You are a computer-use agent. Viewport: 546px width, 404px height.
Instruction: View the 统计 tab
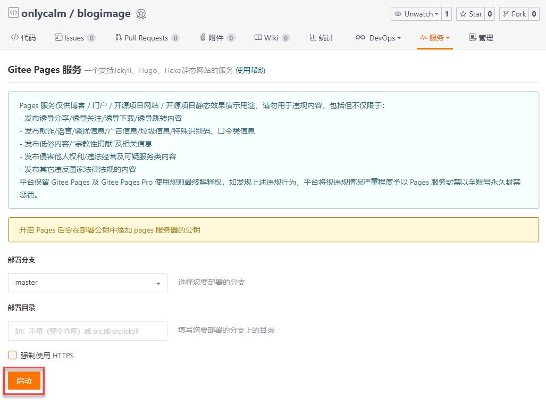point(322,38)
